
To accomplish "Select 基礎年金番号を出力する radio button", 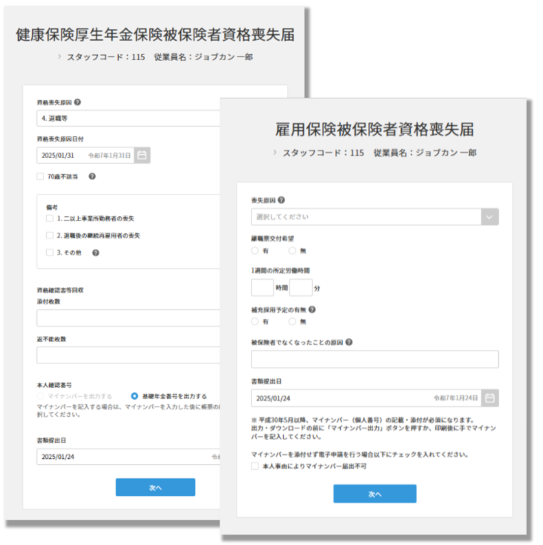I will pyautogui.click(x=135, y=396).
